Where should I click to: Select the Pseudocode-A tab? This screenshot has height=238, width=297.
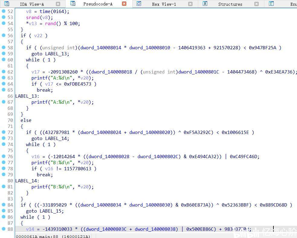point(98,4)
